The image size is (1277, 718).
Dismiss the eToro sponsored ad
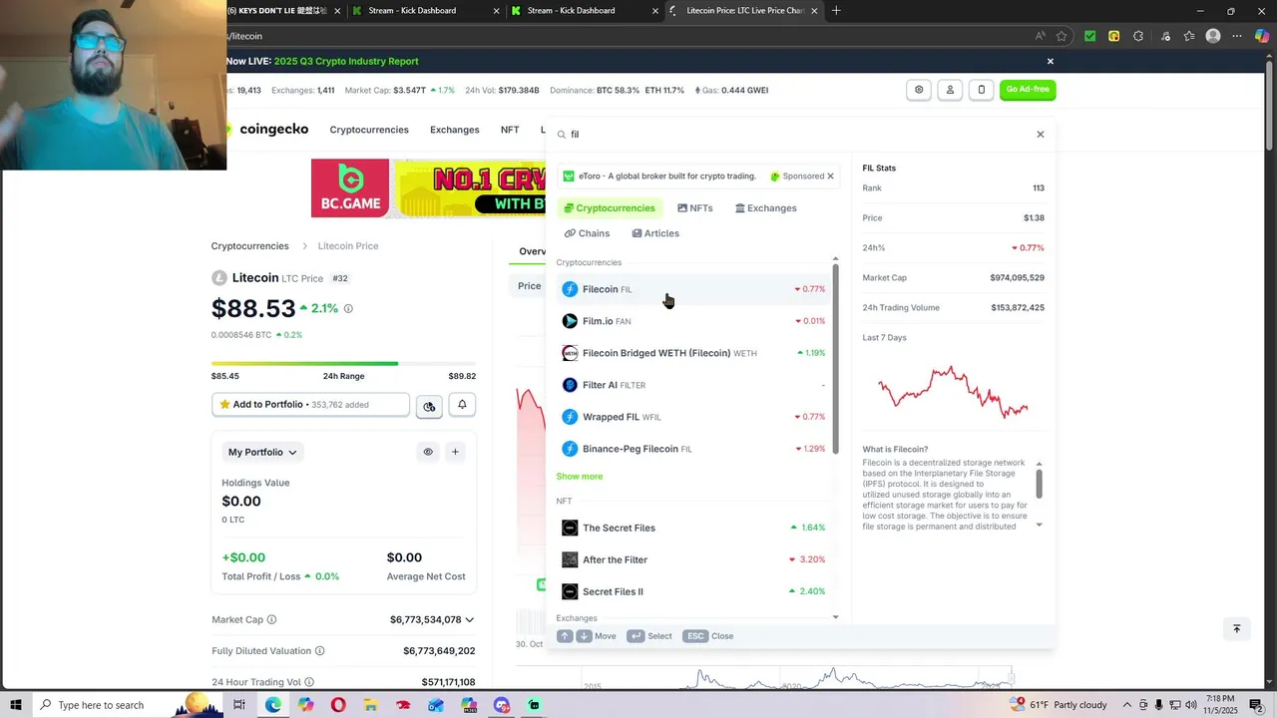[830, 177]
